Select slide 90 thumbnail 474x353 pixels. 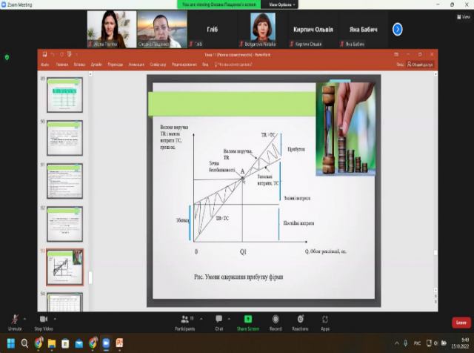64,138
